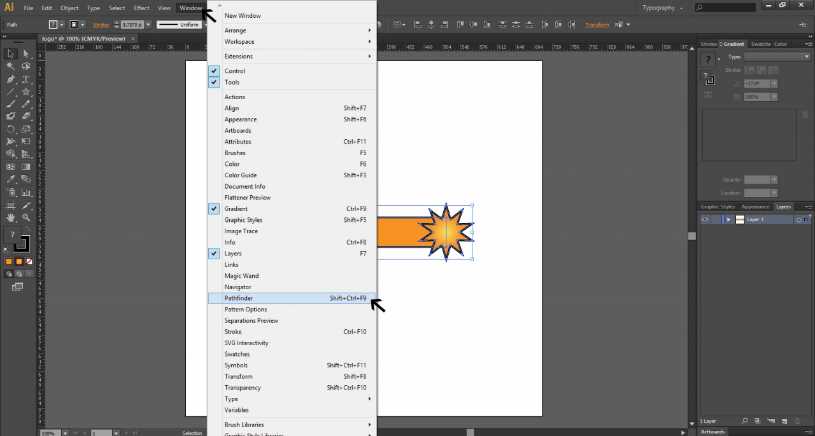Click horizontal align left icon in control bar
This screenshot has width=815, height=436.
[x=418, y=25]
